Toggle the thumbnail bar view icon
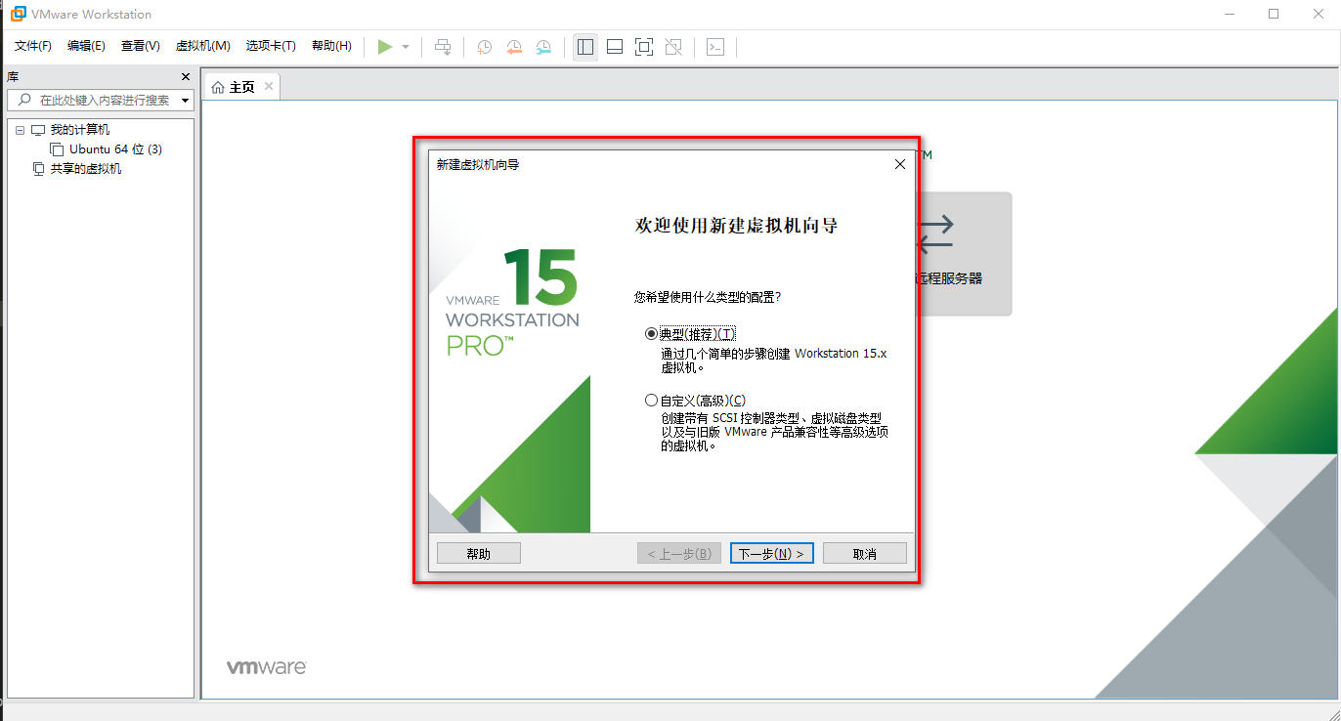Image resolution: width=1341 pixels, height=721 pixels. [615, 47]
